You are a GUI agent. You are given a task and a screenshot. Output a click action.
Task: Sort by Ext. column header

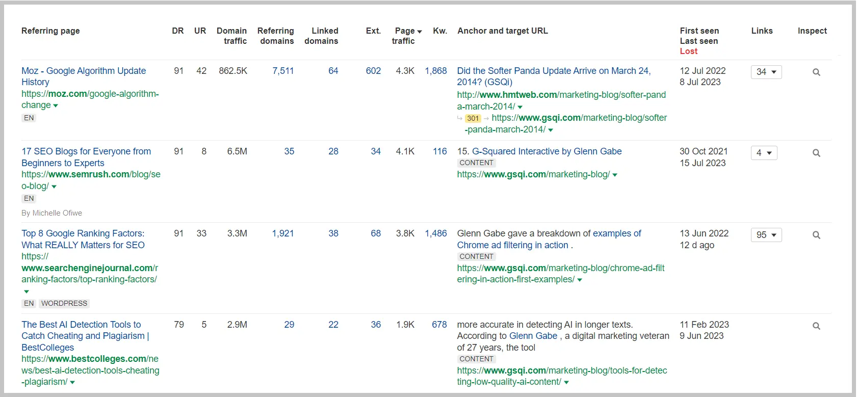(x=373, y=31)
